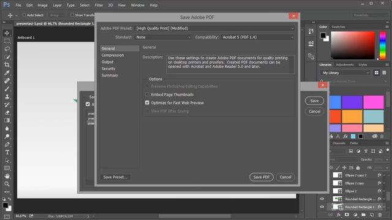
Task: Click Save in the background dialog
Action: click(314, 101)
